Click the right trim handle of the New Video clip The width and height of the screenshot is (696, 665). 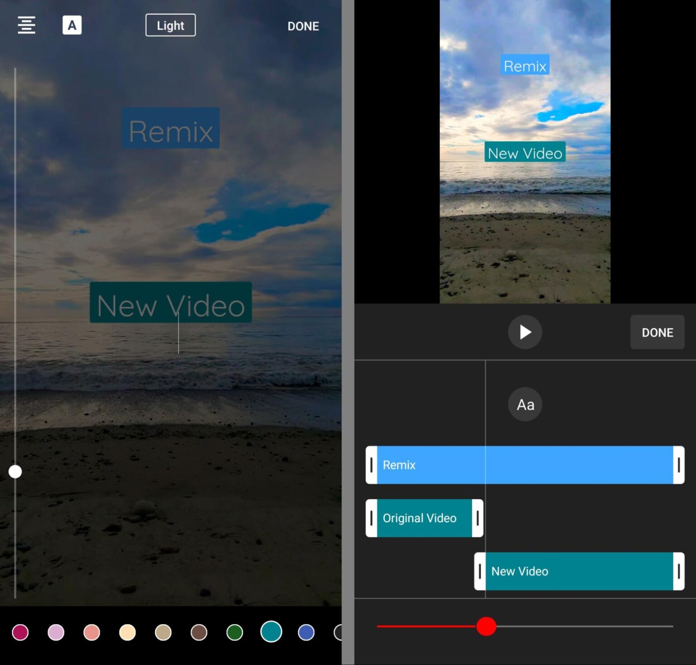[x=678, y=571]
